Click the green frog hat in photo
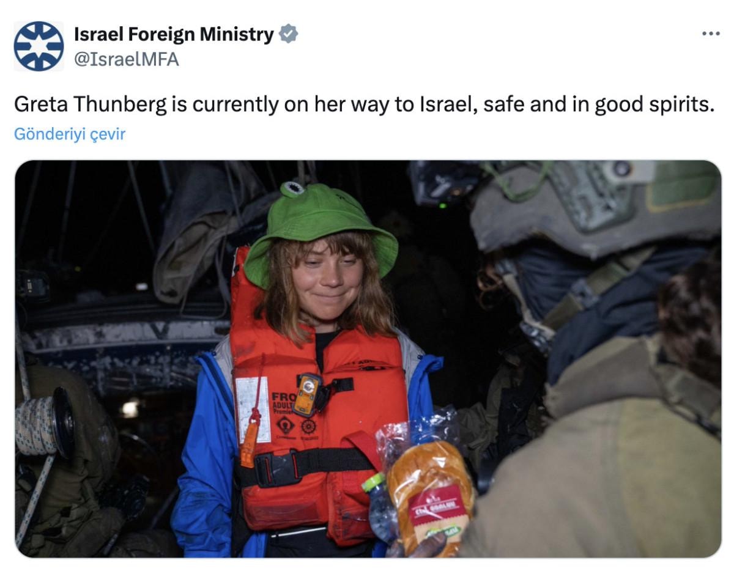734x571 pixels. pos(320,230)
